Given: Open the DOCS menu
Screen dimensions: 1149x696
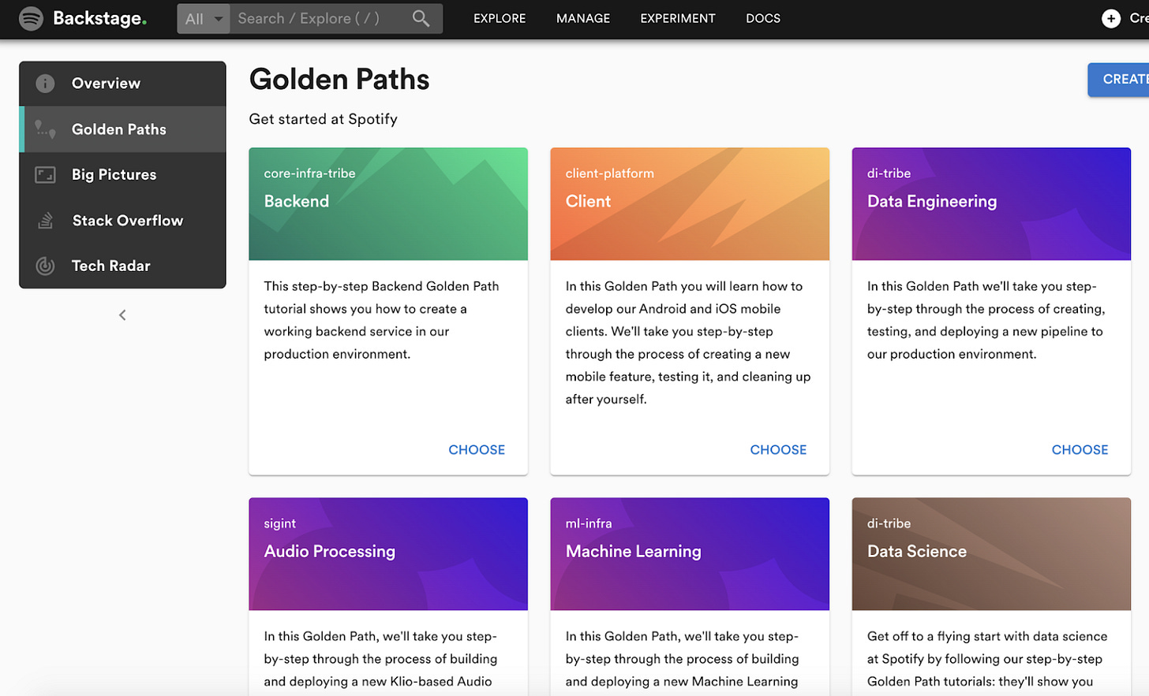Looking at the screenshot, I should point(763,18).
